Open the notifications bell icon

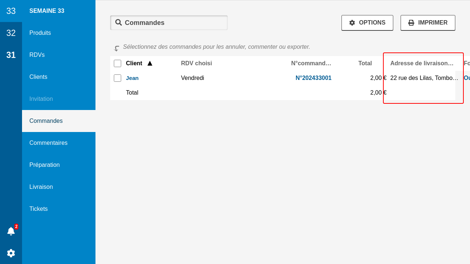(x=11, y=231)
